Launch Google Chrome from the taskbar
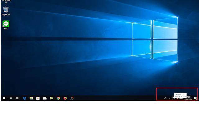199x124 pixels. coord(58,98)
